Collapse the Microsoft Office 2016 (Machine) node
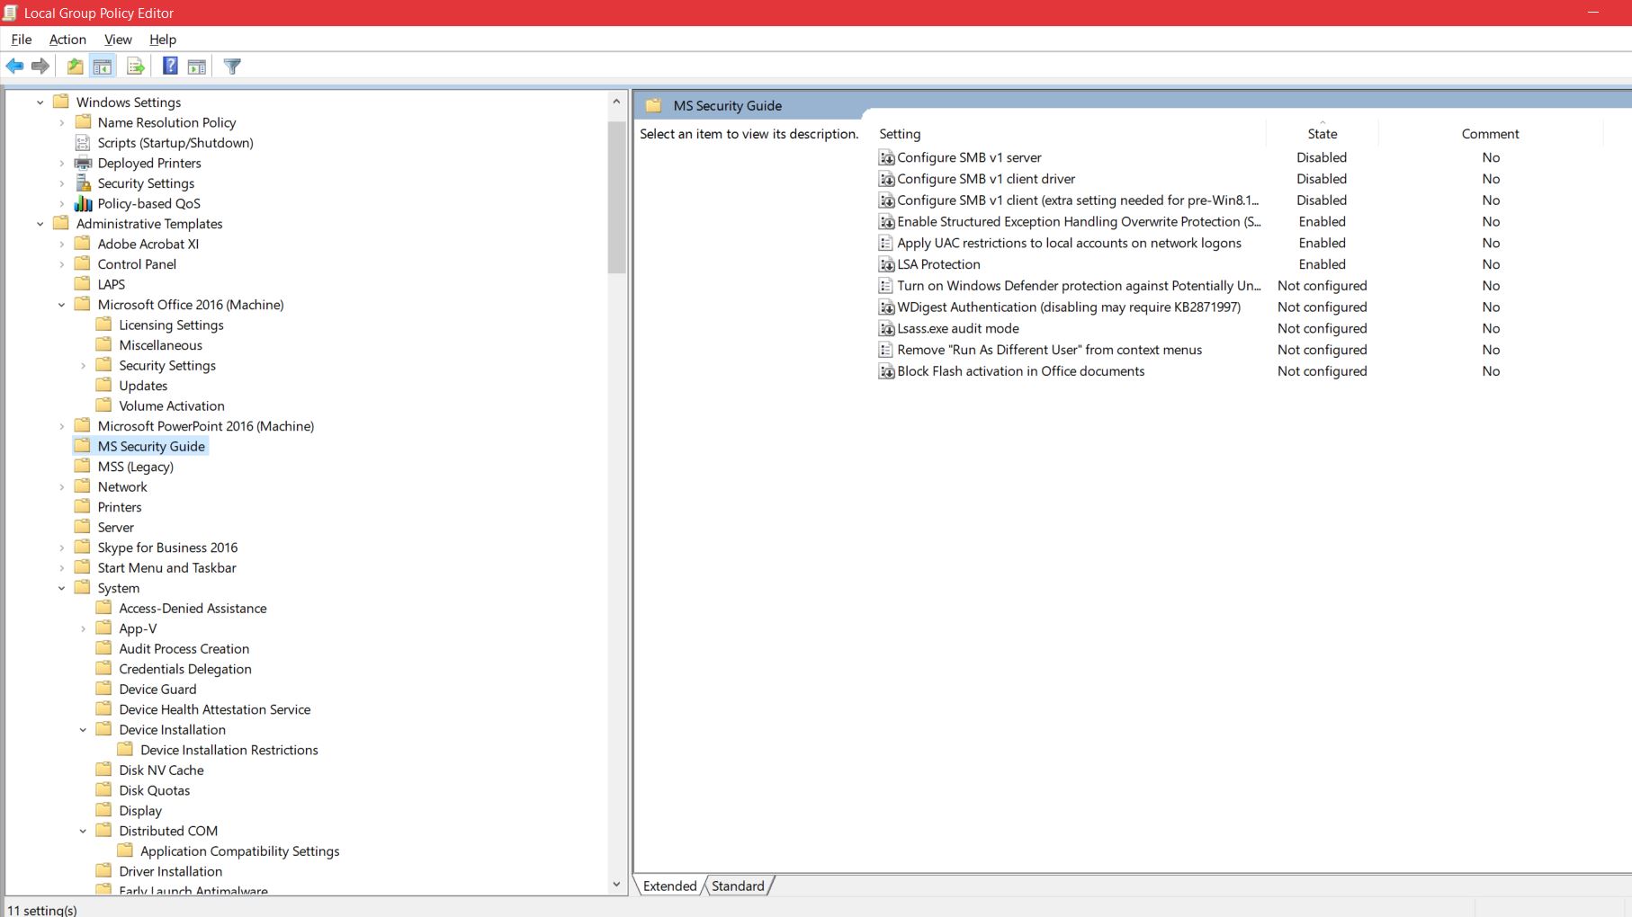1632x917 pixels. click(x=61, y=305)
